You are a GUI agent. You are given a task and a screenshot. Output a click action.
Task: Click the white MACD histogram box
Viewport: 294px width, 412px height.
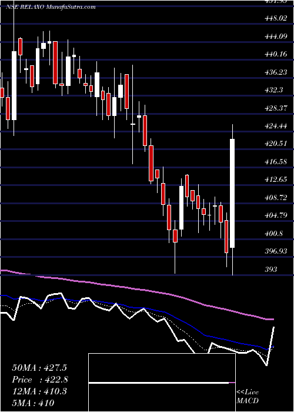(162, 383)
